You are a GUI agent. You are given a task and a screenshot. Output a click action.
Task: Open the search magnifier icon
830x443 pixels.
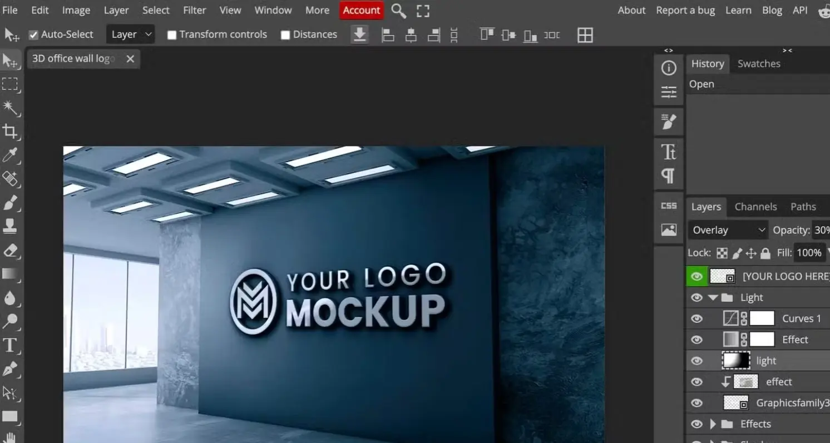click(x=398, y=11)
